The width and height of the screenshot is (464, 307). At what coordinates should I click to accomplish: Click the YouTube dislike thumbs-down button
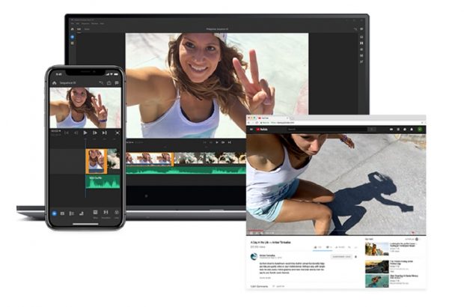pos(329,247)
